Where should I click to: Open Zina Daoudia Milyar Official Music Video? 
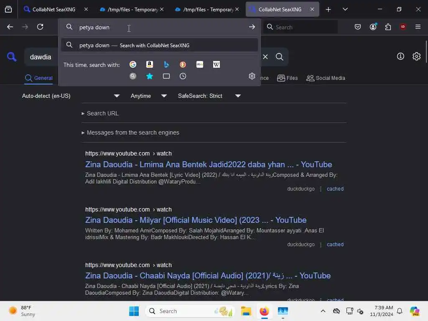pos(196,220)
